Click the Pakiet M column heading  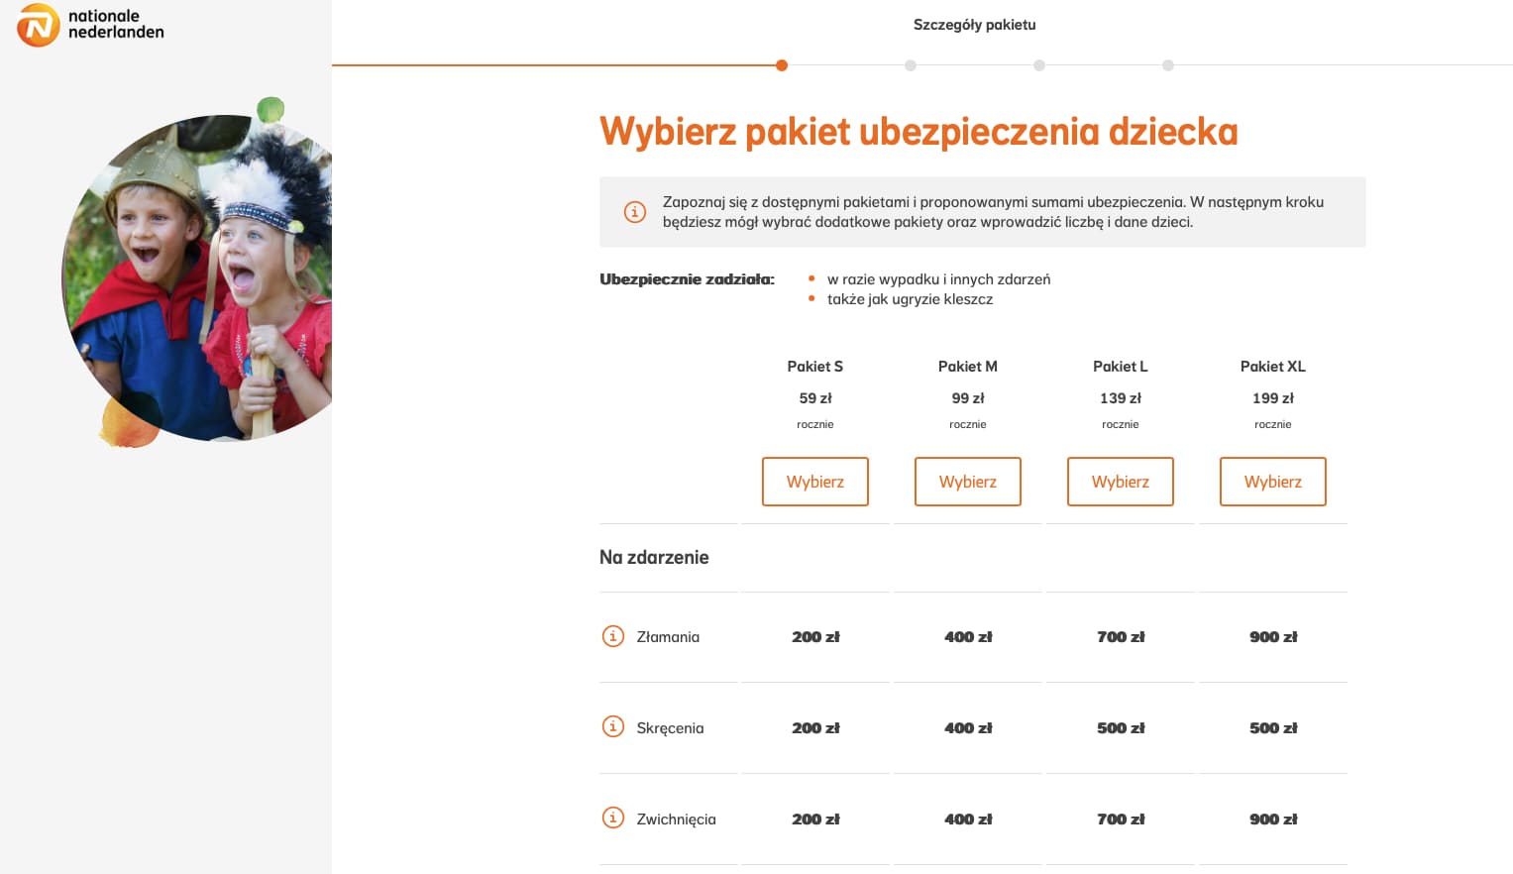coord(968,367)
